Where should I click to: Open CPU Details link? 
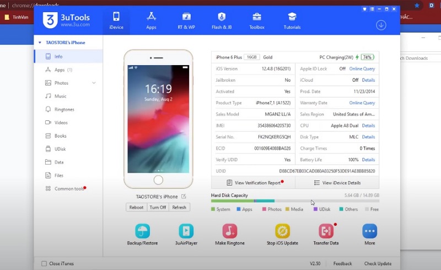coord(368,126)
